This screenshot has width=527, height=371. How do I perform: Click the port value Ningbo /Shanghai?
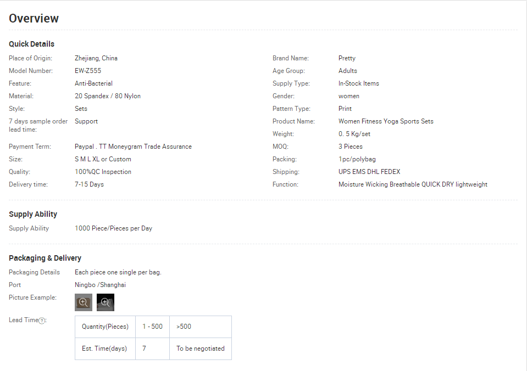[100, 285]
